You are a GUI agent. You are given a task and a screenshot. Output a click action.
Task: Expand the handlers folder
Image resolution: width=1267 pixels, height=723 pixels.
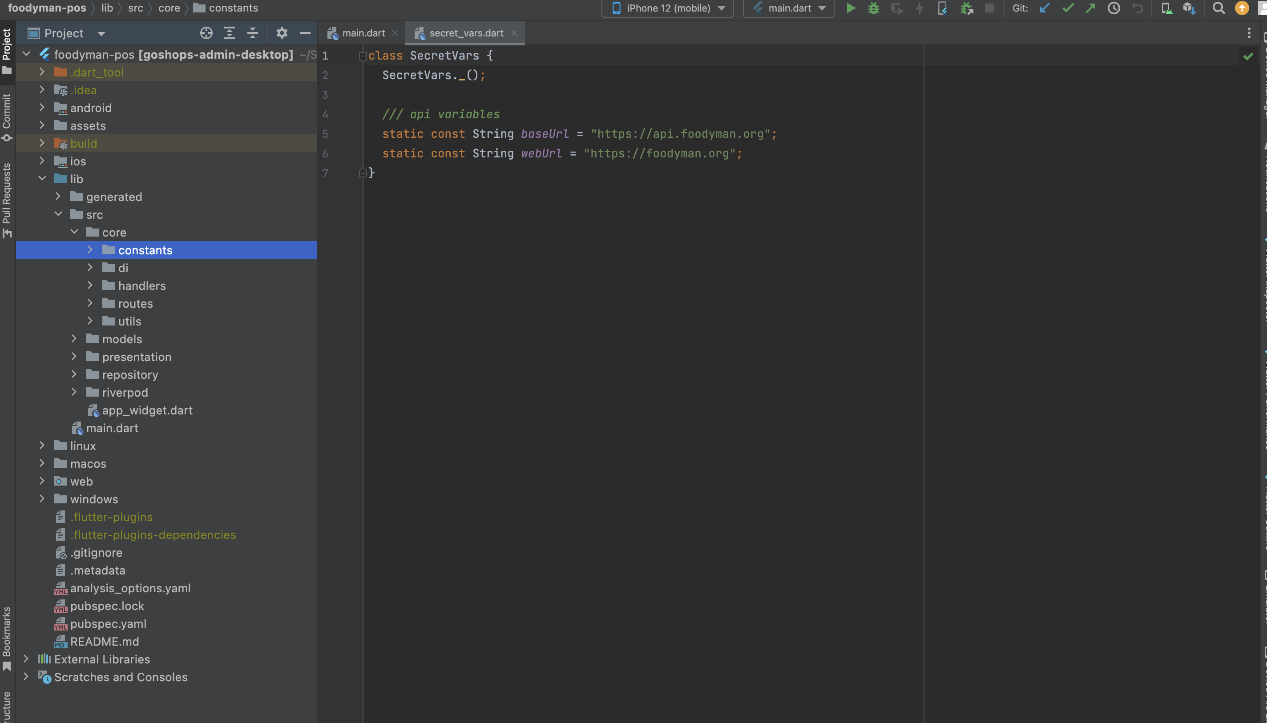[90, 285]
